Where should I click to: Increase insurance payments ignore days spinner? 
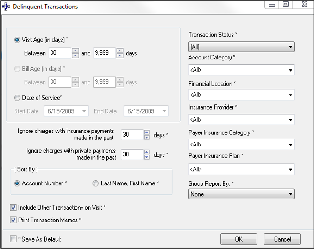pos(146,132)
